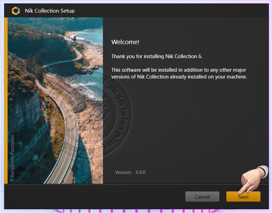This screenshot has width=272, height=213.
Task: Click the '©Benjamin Punzalan' photo credit
Action: point(12,158)
